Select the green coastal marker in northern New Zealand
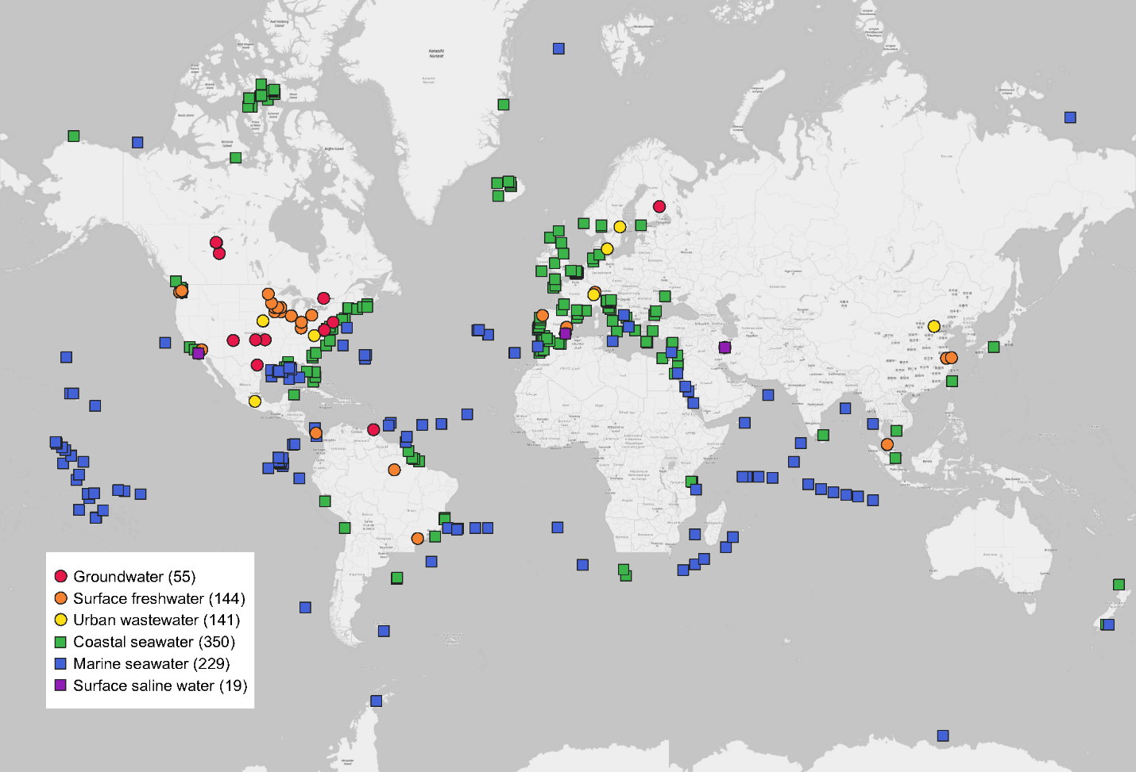 tap(1119, 585)
